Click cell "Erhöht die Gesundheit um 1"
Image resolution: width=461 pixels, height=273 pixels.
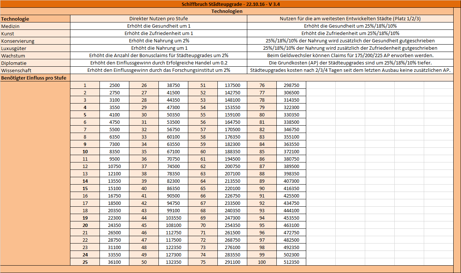158,26
